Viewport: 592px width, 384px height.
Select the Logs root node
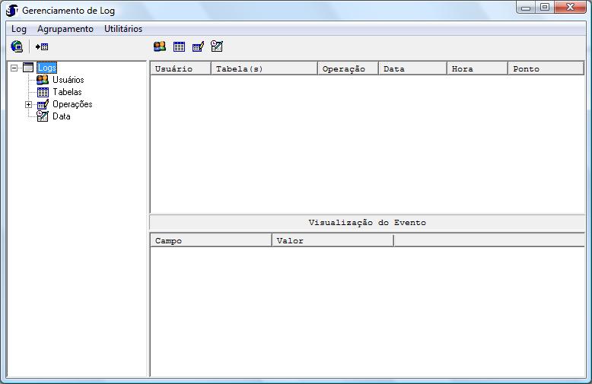47,68
